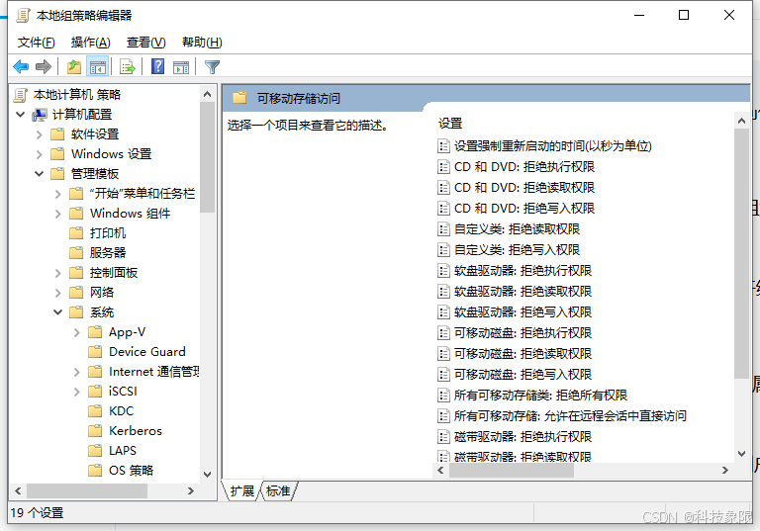Expand the 网络 tree node
The width and height of the screenshot is (760, 531).
coord(58,293)
